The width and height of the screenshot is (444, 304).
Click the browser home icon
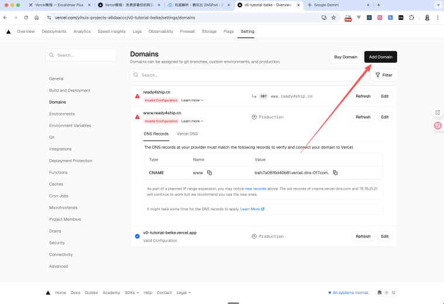coord(36,18)
